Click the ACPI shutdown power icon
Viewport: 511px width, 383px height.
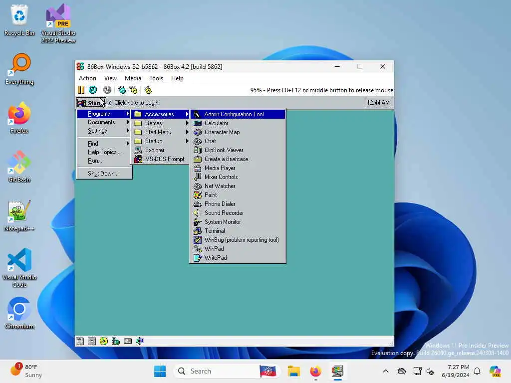[x=107, y=90]
